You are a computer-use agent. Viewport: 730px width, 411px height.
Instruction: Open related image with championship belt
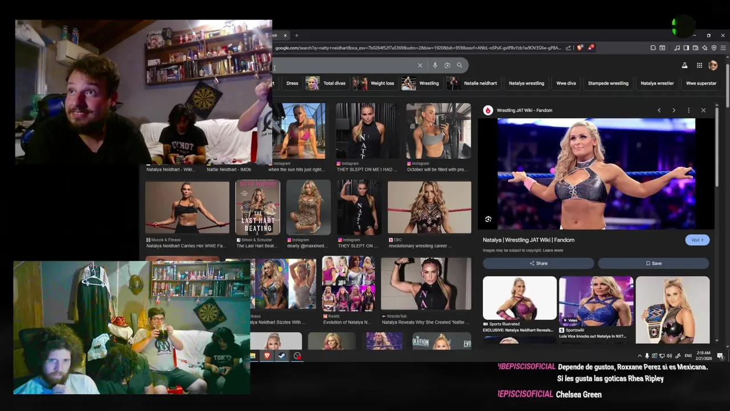point(672,310)
